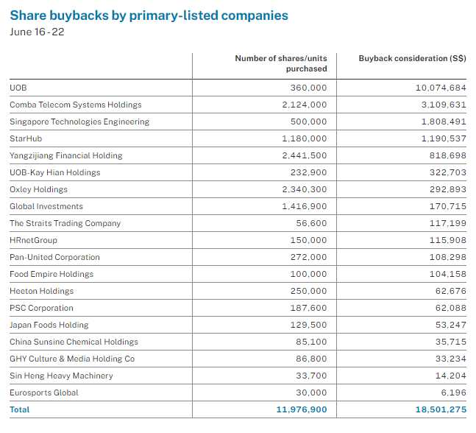Click PSC Corporation's shares value 187,600
This screenshot has width=476, height=433.
308,308
